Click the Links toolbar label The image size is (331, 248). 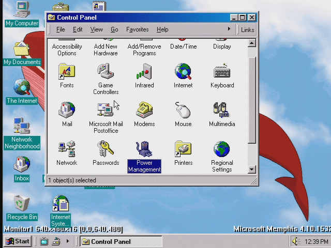247,30
